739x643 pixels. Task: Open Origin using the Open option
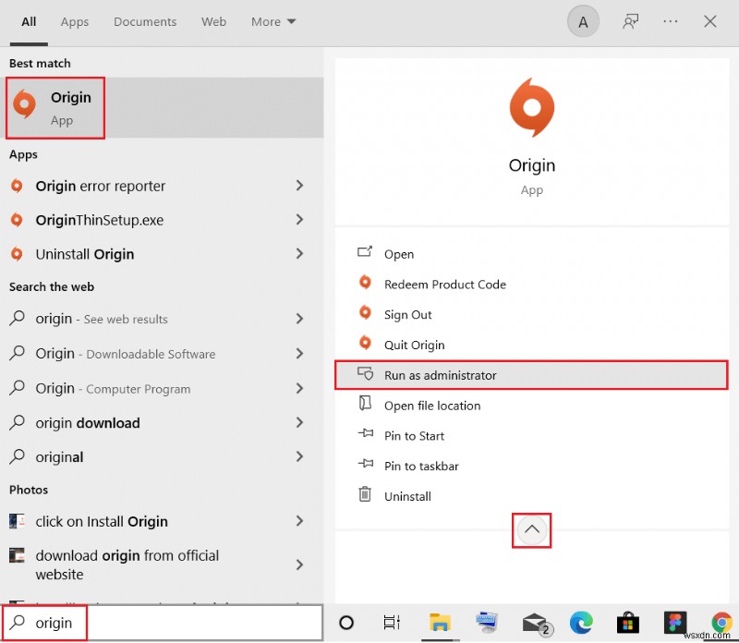click(x=398, y=253)
